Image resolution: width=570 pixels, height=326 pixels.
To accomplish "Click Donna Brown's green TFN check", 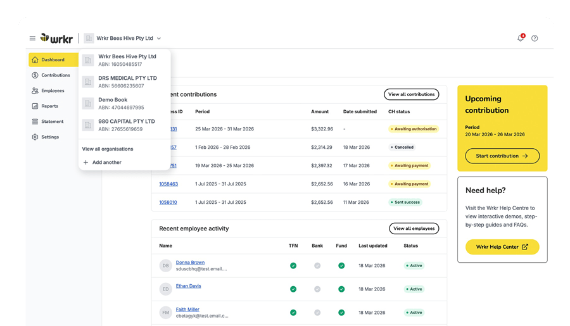I will point(293,266).
